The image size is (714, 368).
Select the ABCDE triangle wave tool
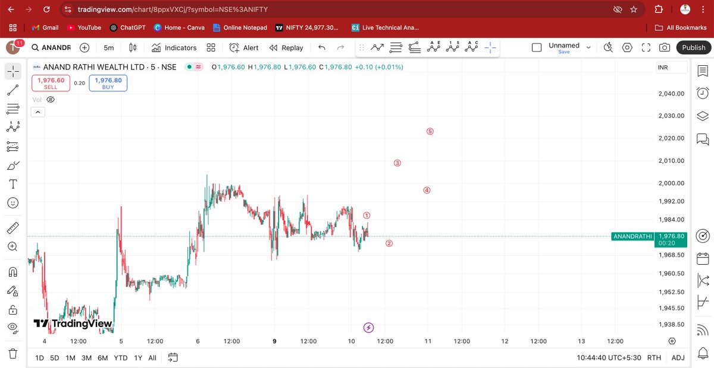(434, 47)
